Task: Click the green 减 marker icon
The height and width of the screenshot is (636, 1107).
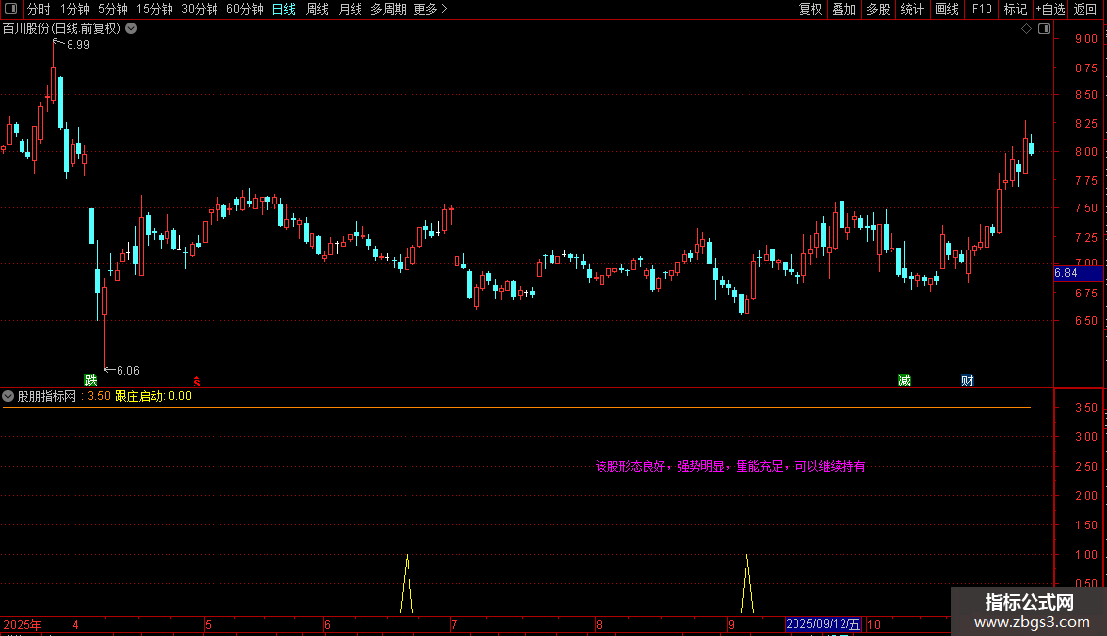Action: 904,380
